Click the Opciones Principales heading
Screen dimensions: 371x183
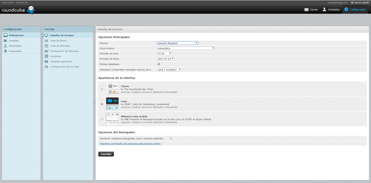coord(114,37)
